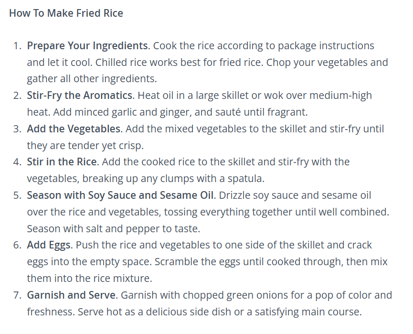Click the list number 1 marker
The image size is (413, 334).
coord(17,46)
